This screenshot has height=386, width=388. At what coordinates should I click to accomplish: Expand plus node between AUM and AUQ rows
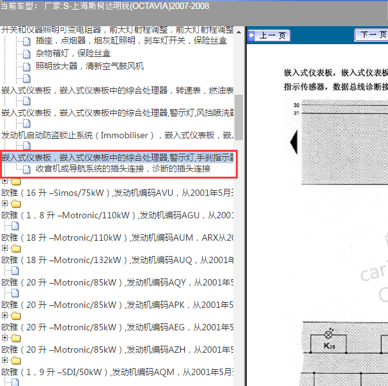click(x=4, y=248)
